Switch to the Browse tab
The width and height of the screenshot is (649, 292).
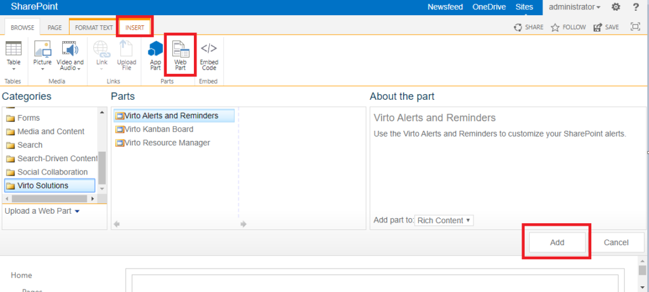(22, 28)
